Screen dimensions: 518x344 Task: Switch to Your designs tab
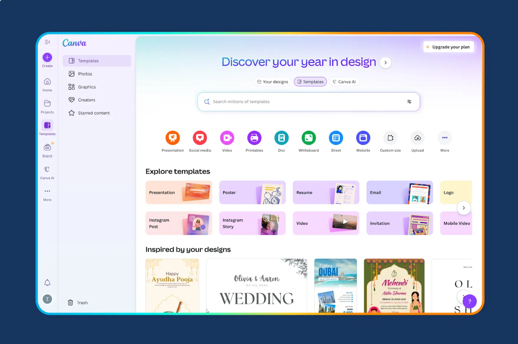(272, 82)
